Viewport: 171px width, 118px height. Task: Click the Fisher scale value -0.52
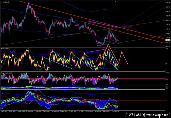167,85
